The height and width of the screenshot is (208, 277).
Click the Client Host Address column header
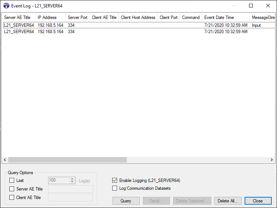click(x=138, y=17)
